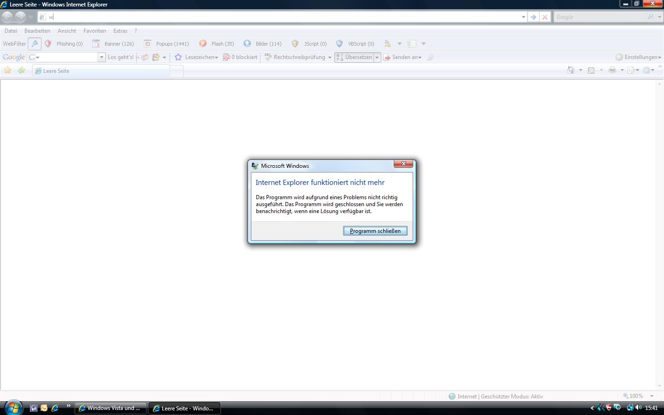
Task: Expand the Übersetzen dropdown arrow
Action: (377, 57)
